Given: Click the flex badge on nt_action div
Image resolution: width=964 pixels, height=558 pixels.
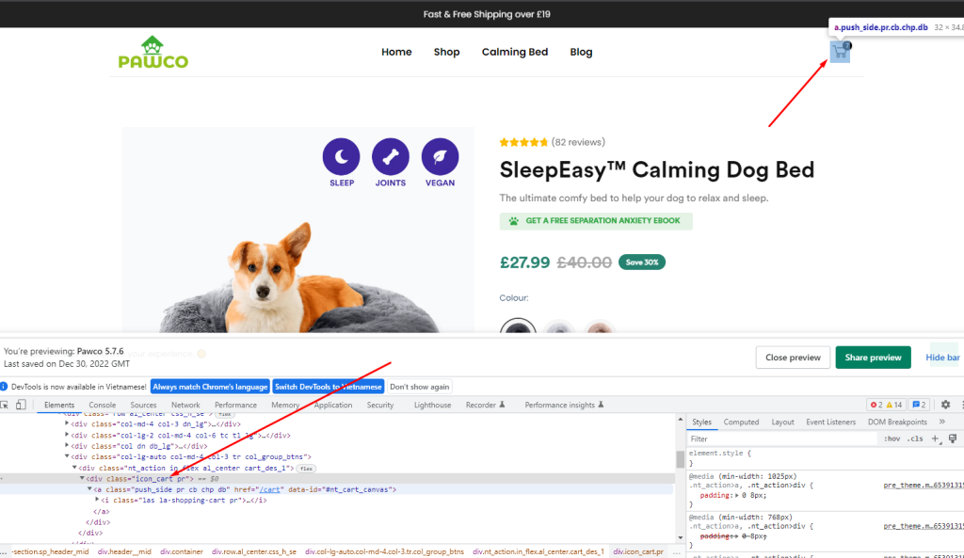Looking at the screenshot, I should pos(306,469).
